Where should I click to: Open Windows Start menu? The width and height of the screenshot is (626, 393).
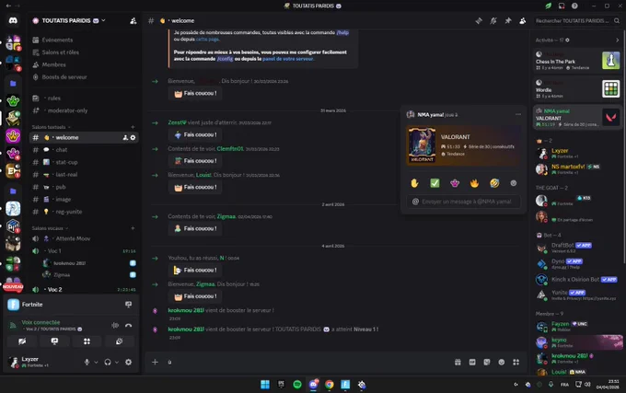click(265, 384)
